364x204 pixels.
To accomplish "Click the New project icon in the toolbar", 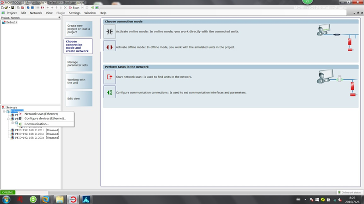I will coord(3,8).
